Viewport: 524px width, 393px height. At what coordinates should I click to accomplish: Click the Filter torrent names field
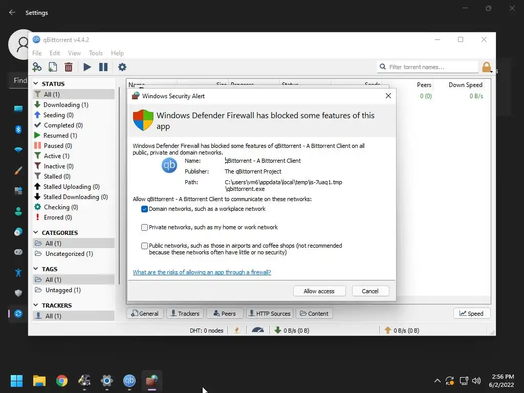point(428,67)
